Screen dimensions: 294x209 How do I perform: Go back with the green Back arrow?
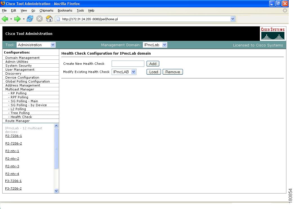click(5, 19)
